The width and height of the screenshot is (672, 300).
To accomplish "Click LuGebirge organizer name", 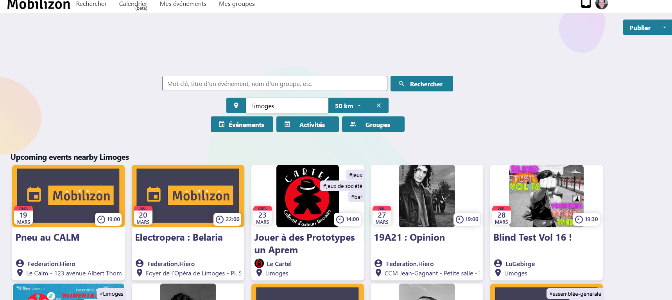I will point(520,264).
